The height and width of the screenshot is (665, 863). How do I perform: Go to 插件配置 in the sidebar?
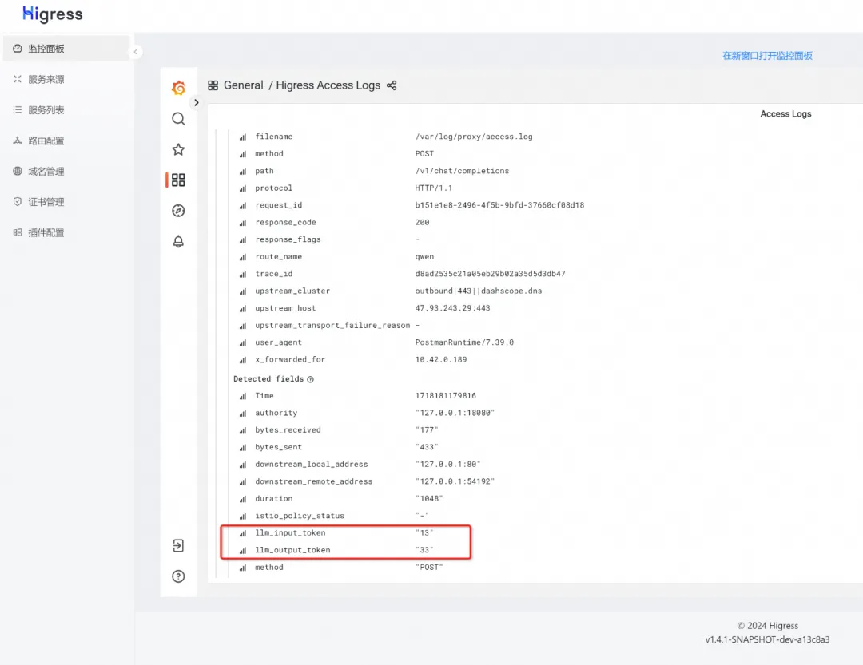tap(46, 232)
